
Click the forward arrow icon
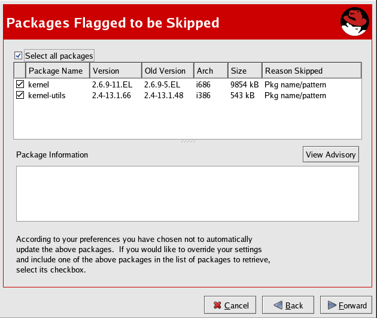(x=330, y=305)
